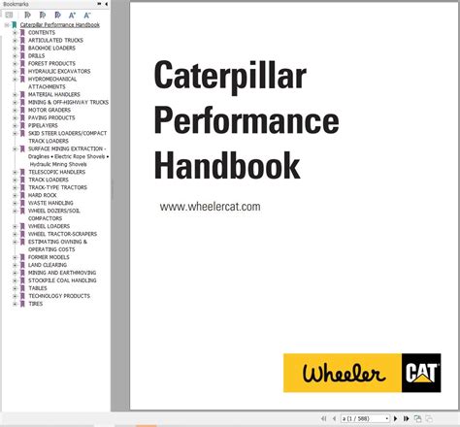Click the Caterpillar Performance Handbook page title
Viewport: 460px width, 427px height.
[x=246, y=120]
